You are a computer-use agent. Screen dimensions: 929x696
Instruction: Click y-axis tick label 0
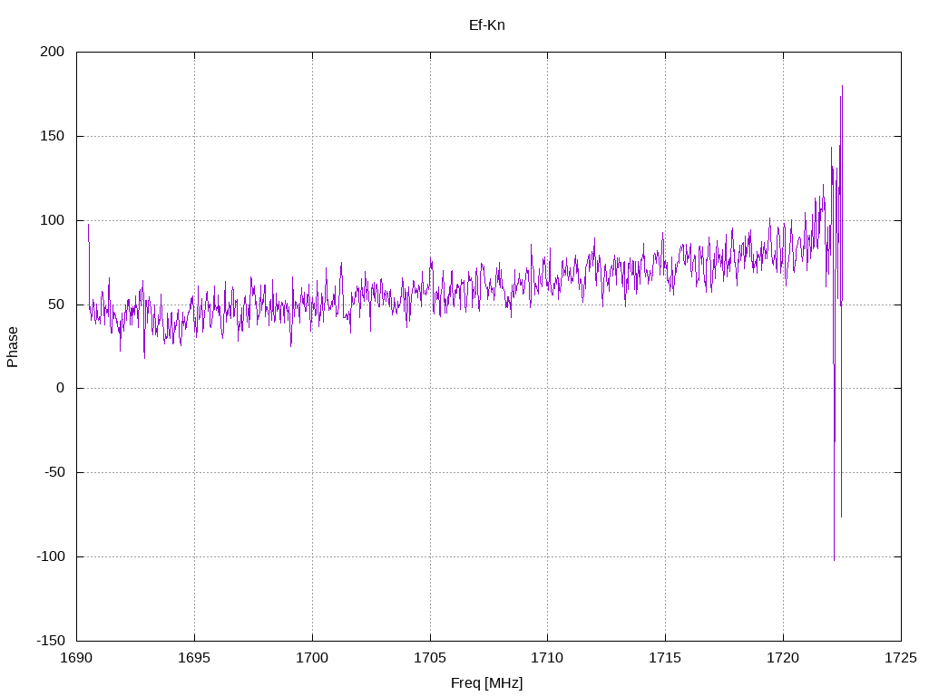coord(61,388)
